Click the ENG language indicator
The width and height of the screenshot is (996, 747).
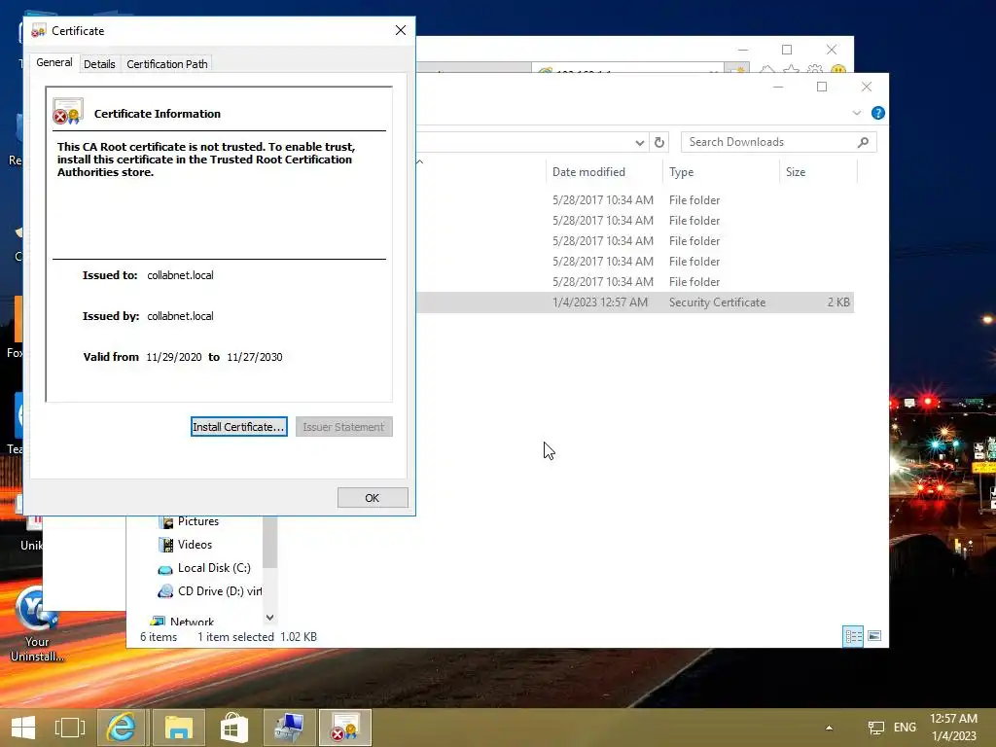click(905, 728)
